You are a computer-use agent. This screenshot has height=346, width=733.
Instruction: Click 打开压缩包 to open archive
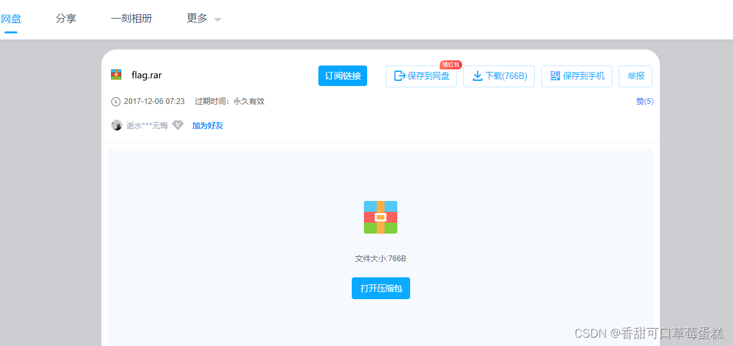381,288
